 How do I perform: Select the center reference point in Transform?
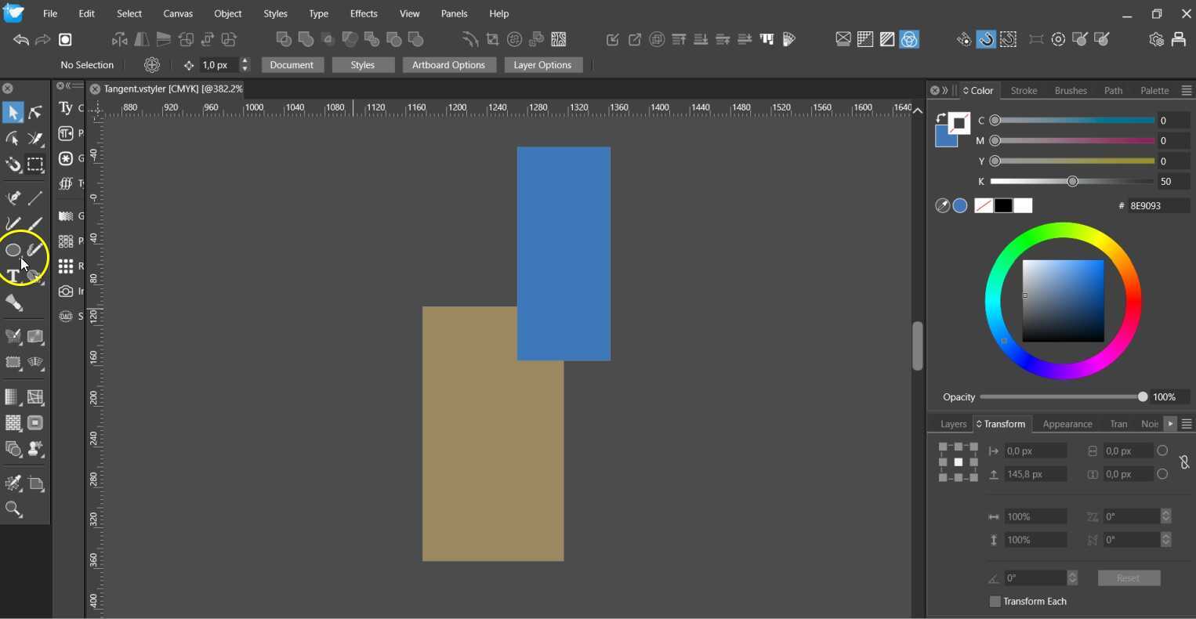point(958,462)
